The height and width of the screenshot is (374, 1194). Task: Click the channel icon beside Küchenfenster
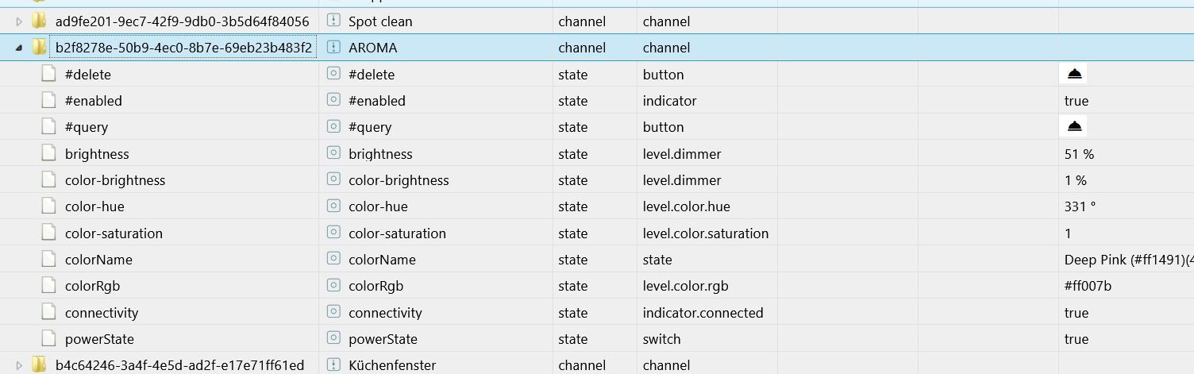(x=334, y=365)
